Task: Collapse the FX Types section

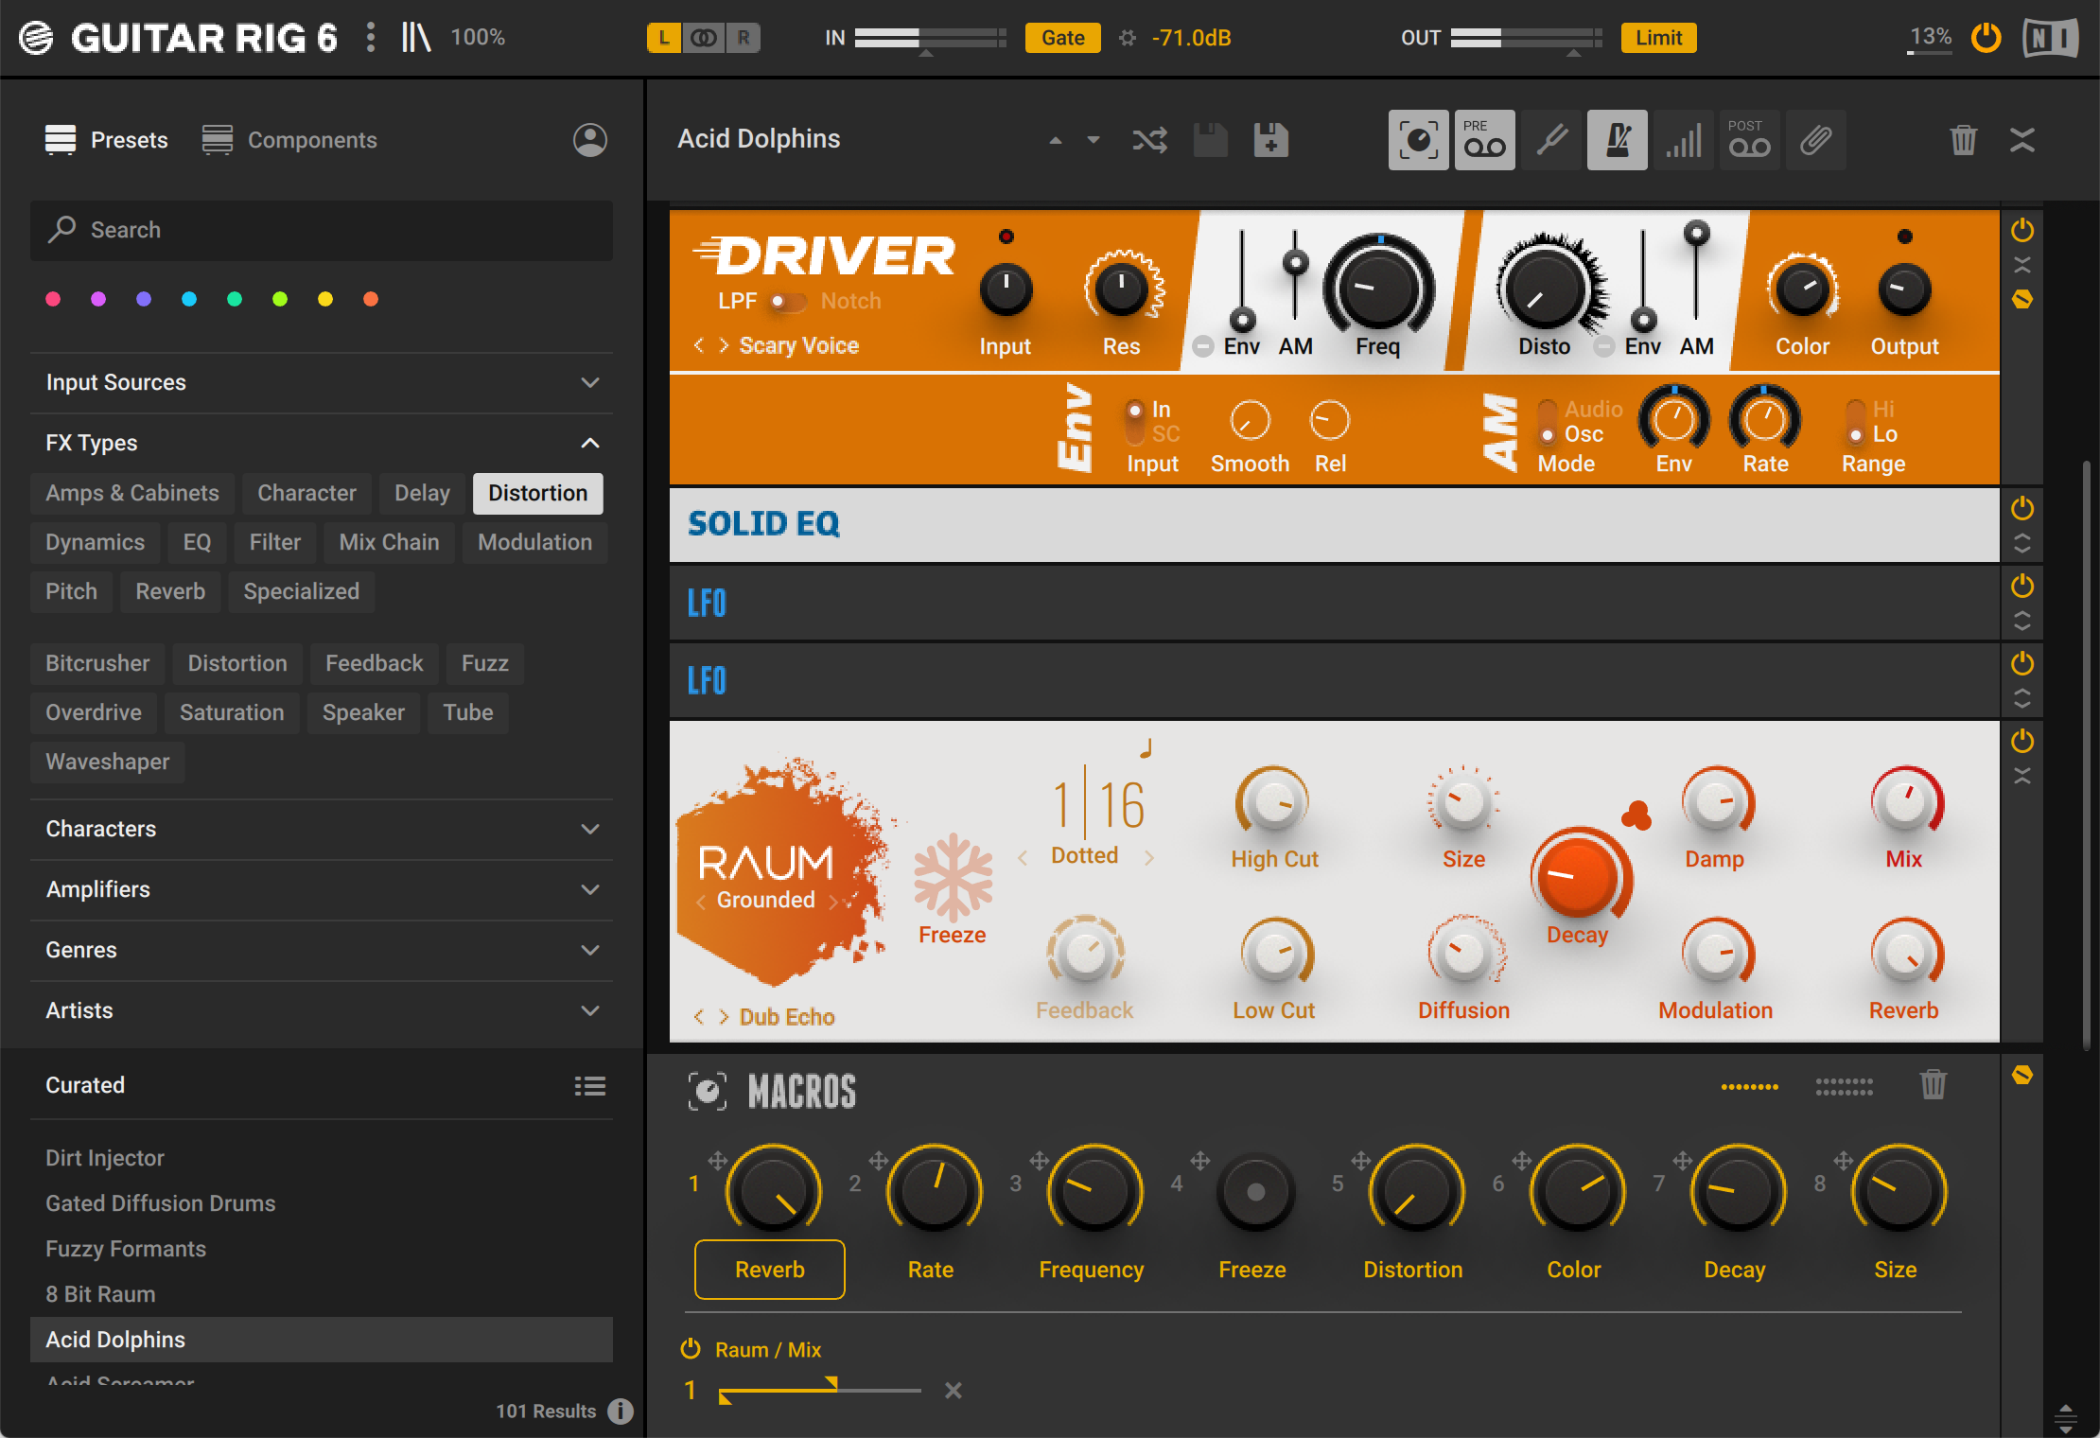Action: pos(589,443)
